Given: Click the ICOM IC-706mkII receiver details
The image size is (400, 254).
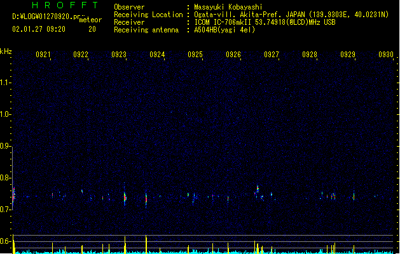Looking at the screenshot, I should click(x=265, y=22).
